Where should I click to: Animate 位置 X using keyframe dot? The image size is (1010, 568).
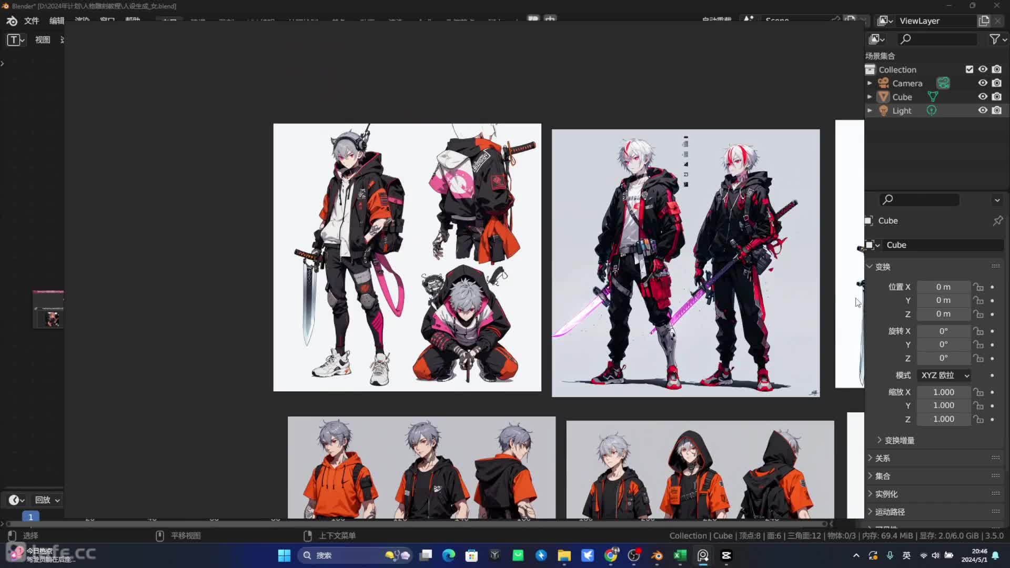tap(992, 287)
